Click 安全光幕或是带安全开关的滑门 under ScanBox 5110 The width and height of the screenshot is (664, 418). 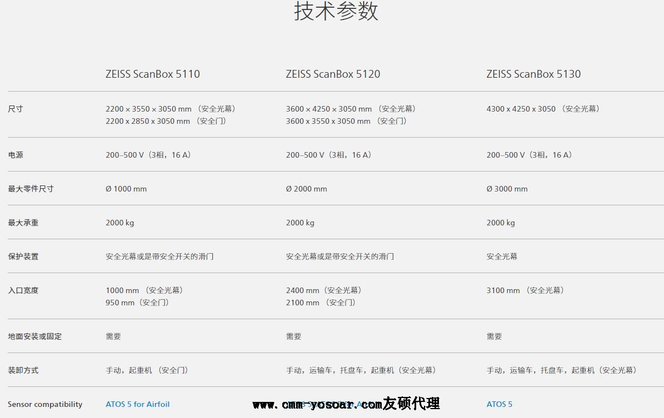coord(159,256)
